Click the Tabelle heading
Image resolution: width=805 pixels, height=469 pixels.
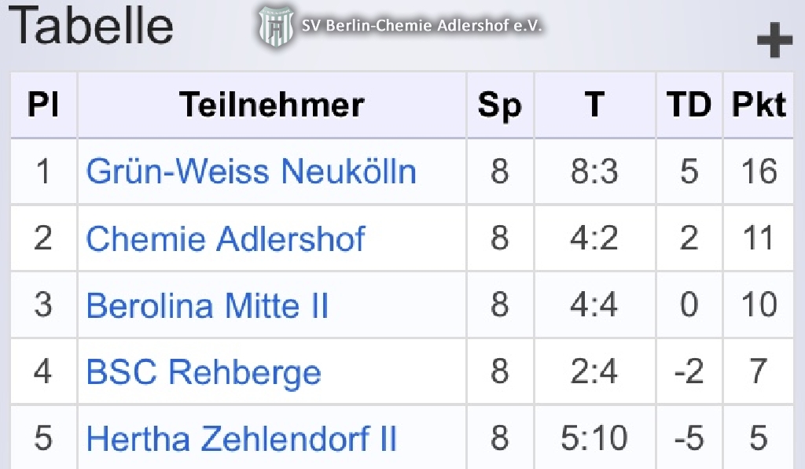(90, 25)
